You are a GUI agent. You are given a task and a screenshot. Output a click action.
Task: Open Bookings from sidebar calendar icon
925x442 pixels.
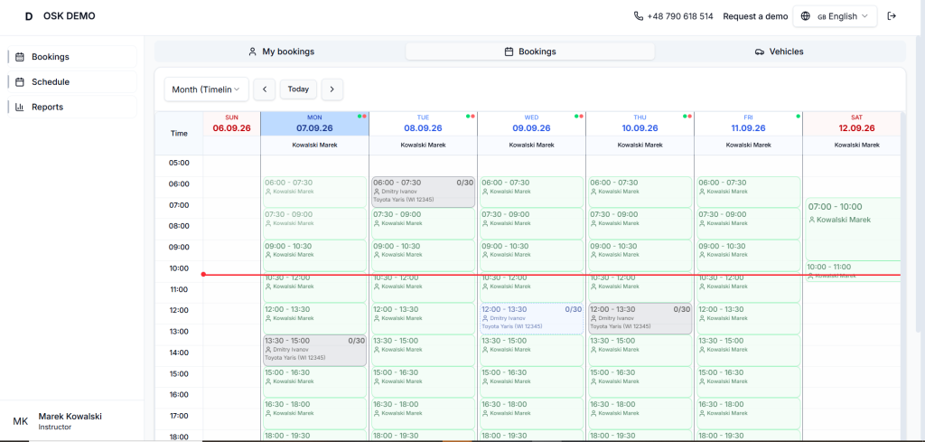(20, 57)
